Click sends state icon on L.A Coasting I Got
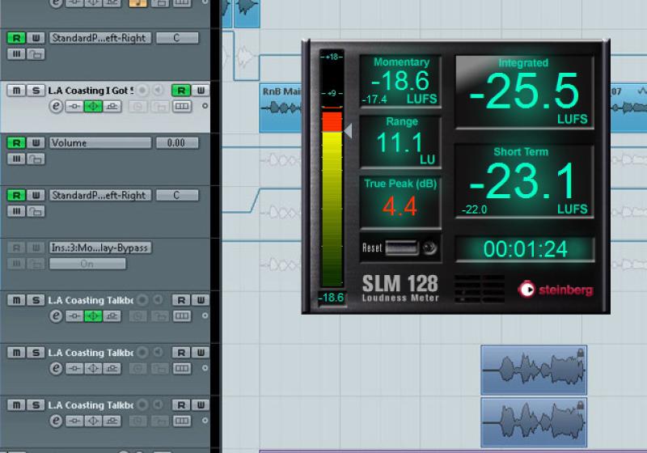The image size is (647, 453). point(113,107)
